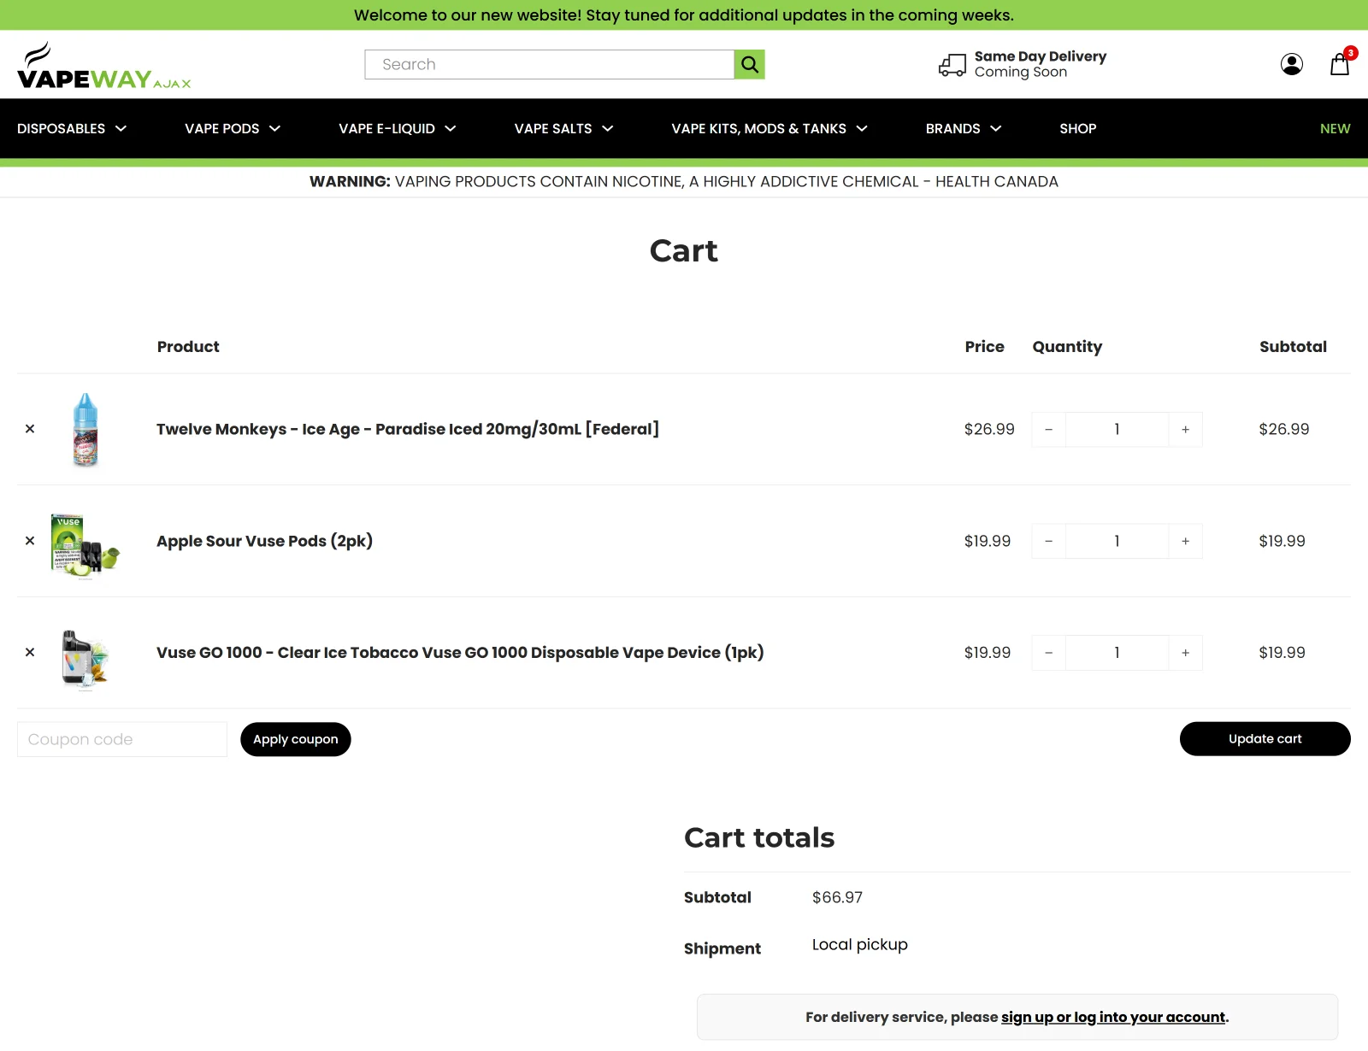
Task: Increase quantity of Twelve Monkeys Paradise Iced
Action: pyautogui.click(x=1185, y=430)
